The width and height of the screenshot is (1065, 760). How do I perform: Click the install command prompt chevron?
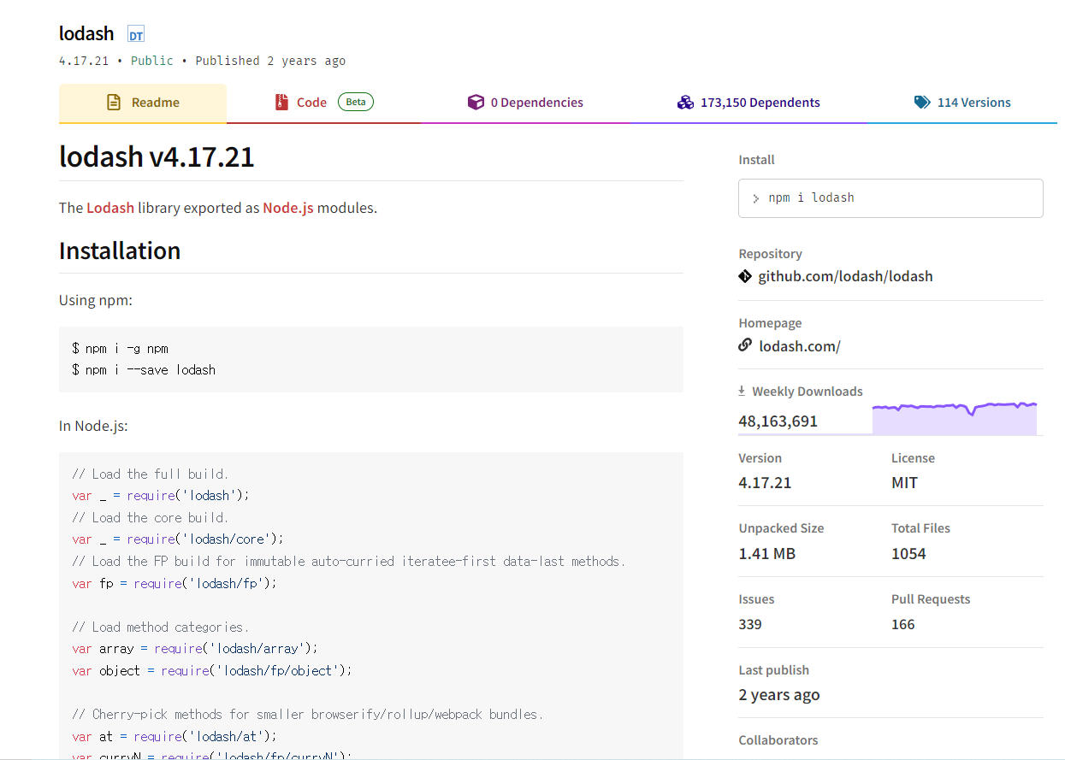756,198
